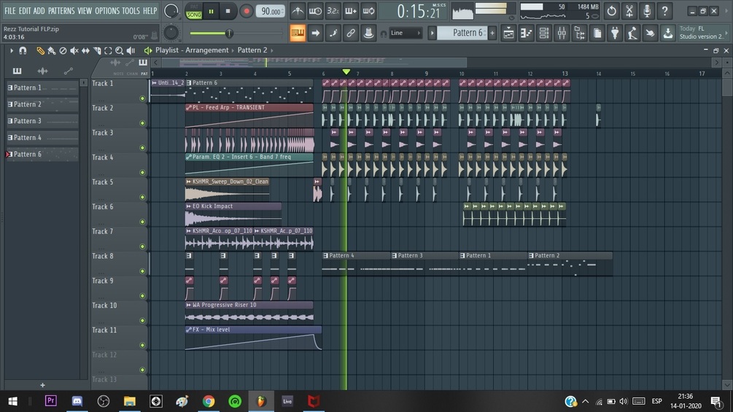Expand arrow after Pattern 2 breadcrumb
The width and height of the screenshot is (733, 412).
pyautogui.click(x=272, y=50)
